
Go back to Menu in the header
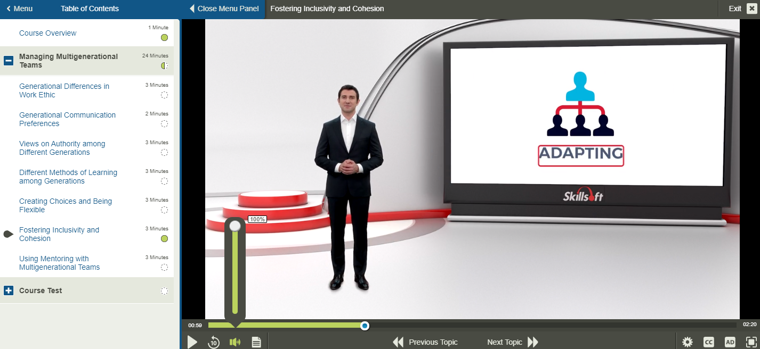[19, 9]
